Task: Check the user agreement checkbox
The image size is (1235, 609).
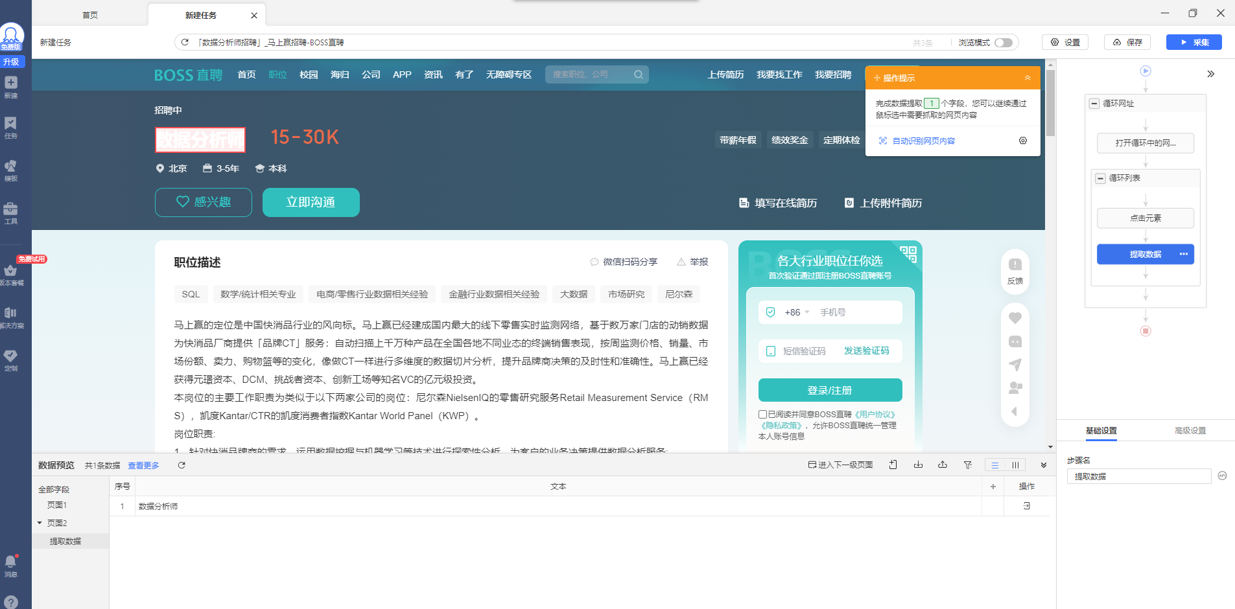Action: (762, 414)
